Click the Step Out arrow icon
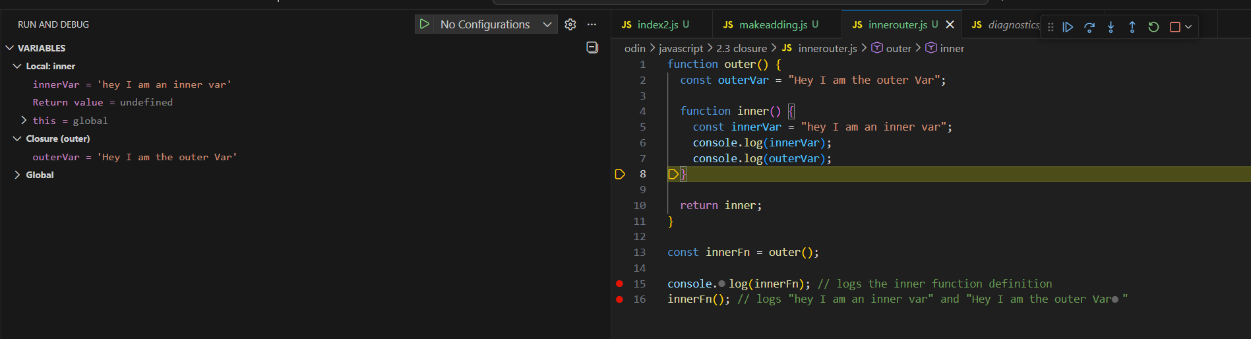The width and height of the screenshot is (1251, 339). 1132,27
